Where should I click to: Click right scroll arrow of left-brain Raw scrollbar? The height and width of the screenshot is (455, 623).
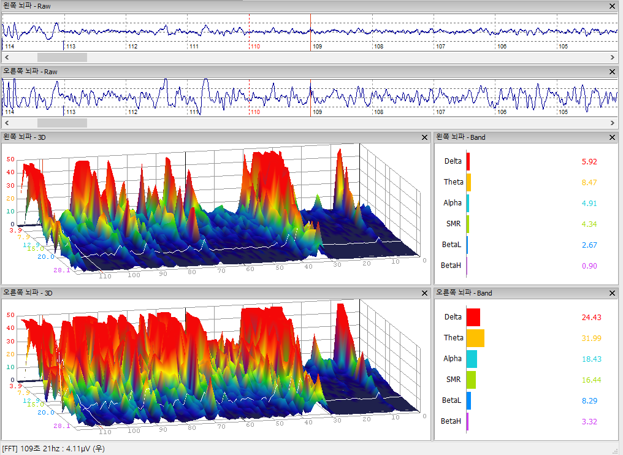[613, 57]
